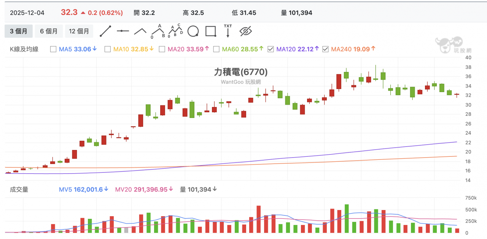This screenshot has width=487, height=239.
Task: Select the 0-A-B wave drawing tool
Action: [157, 30]
